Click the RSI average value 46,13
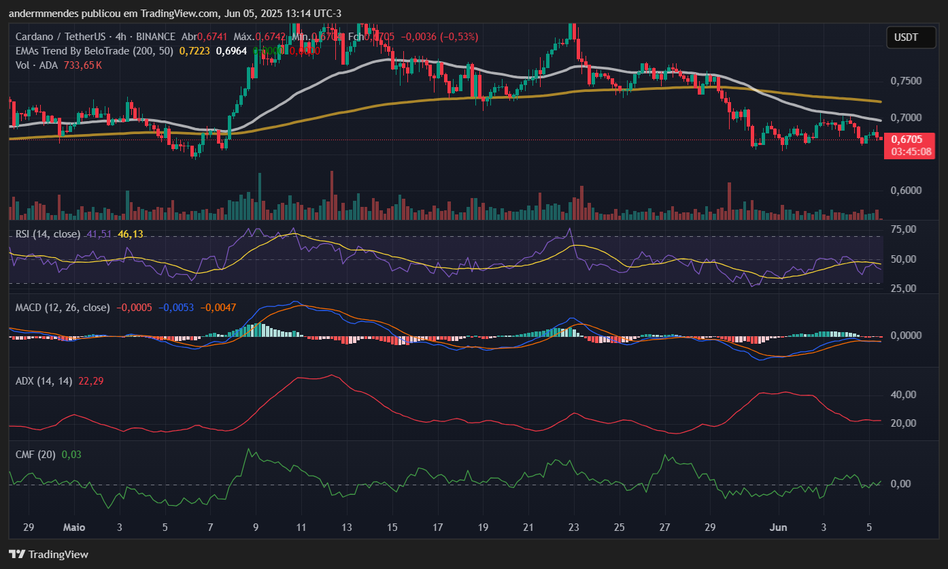Image resolution: width=948 pixels, height=569 pixels. tap(131, 234)
